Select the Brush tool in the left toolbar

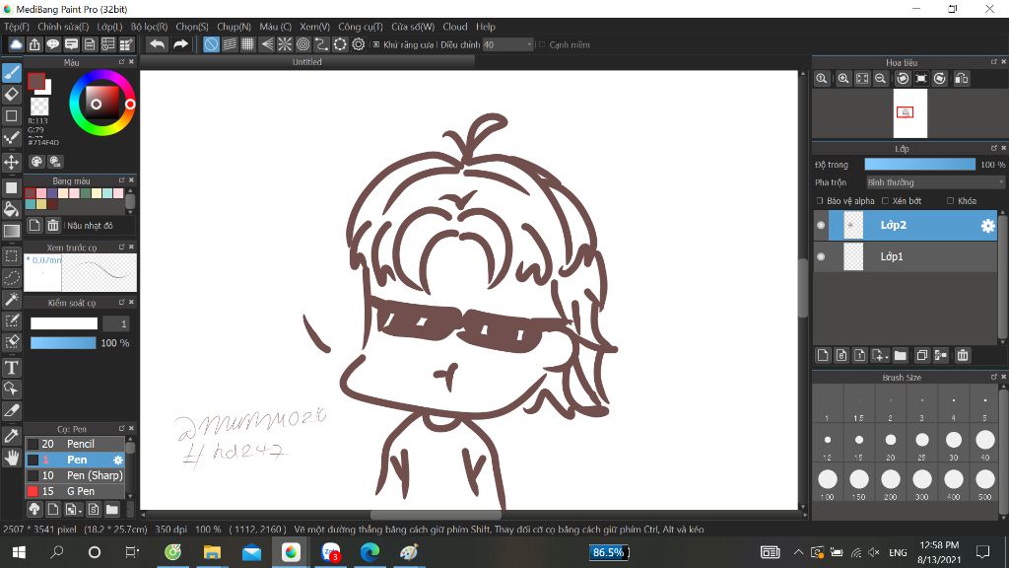(12, 73)
